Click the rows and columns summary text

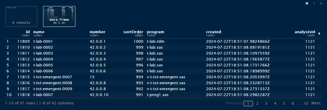39,103
